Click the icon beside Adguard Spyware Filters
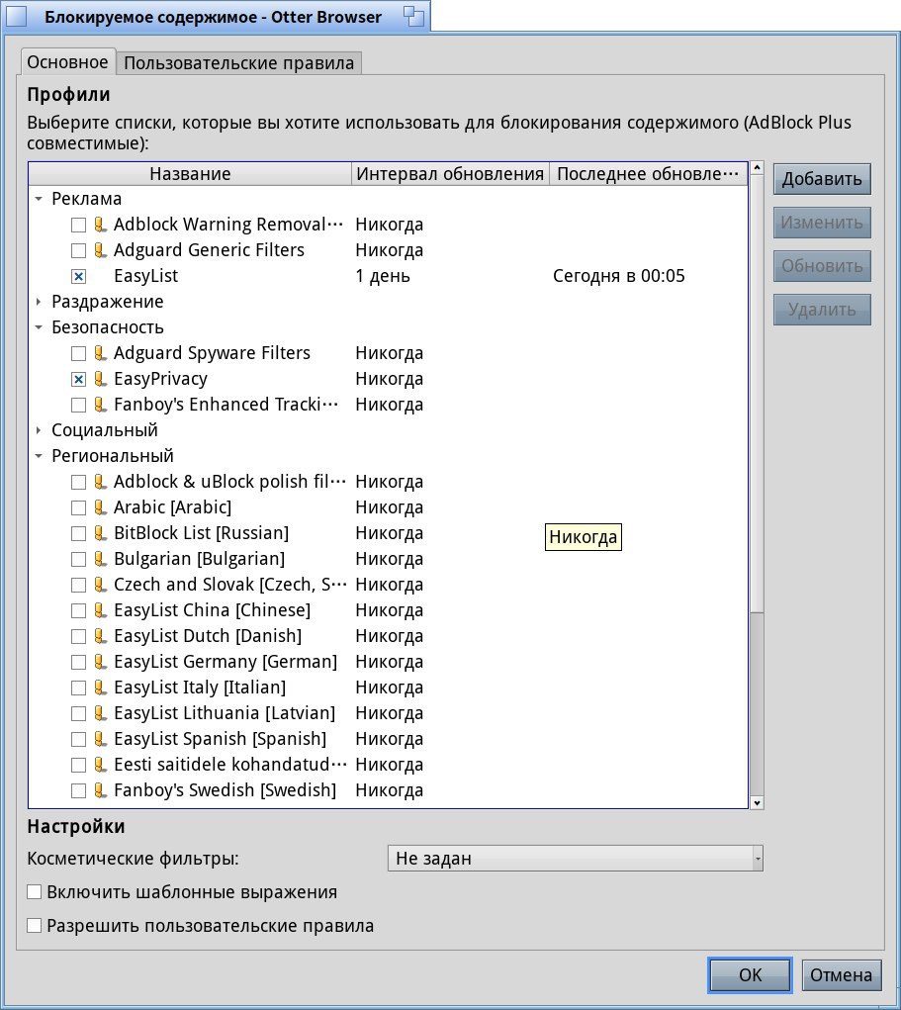Viewport: 901px width, 1010px height. 100,353
